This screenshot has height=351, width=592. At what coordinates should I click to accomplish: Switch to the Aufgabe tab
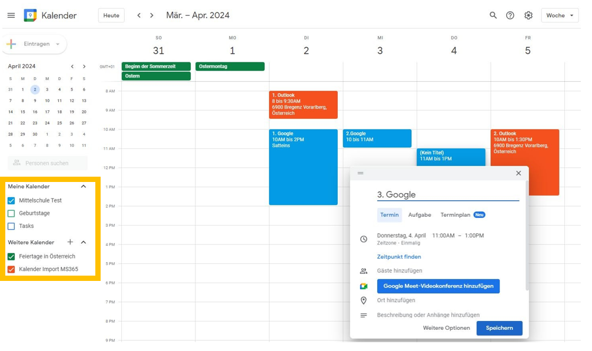[420, 215]
